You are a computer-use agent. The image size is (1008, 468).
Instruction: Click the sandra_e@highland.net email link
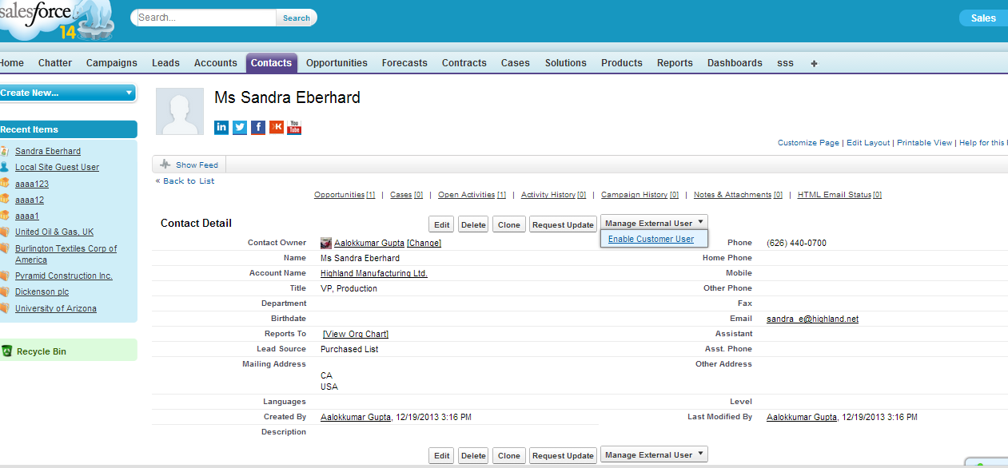(x=812, y=319)
